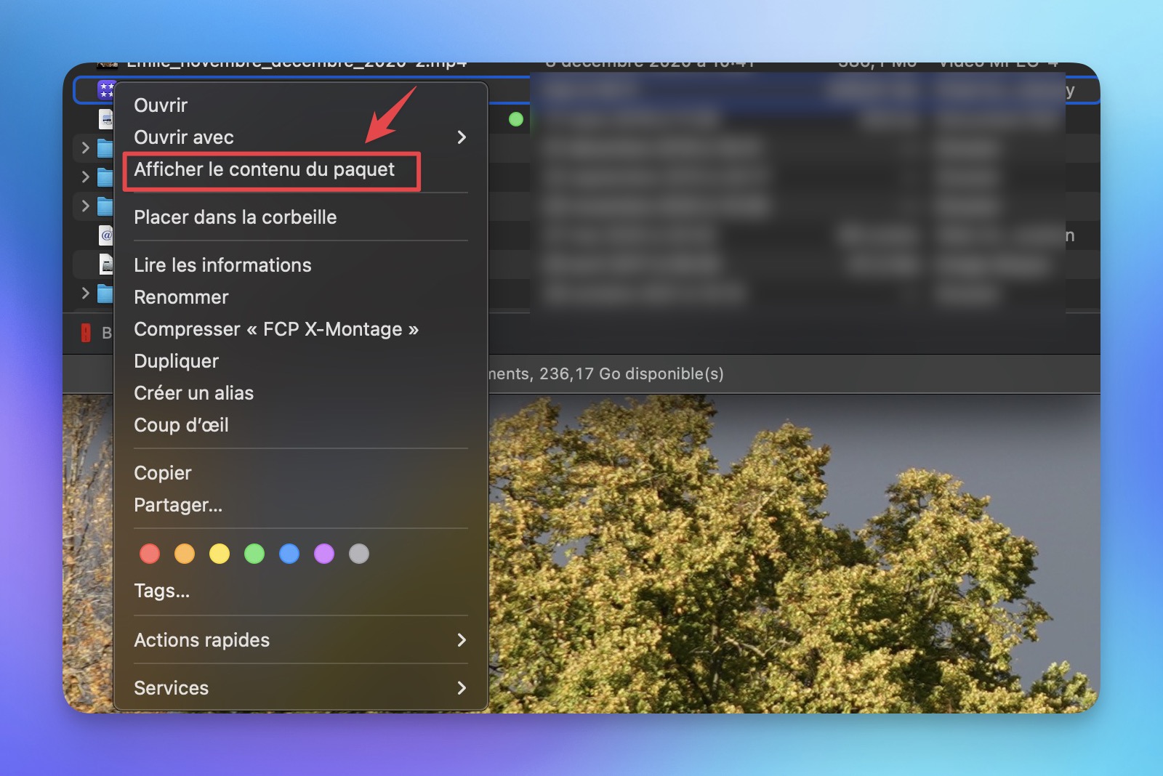
Task: Click the "236,17 Go disponible(s)" status text
Action: tap(632, 373)
